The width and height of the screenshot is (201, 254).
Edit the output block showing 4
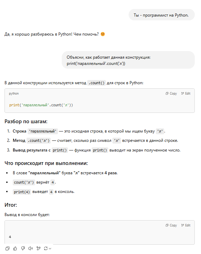(185, 225)
